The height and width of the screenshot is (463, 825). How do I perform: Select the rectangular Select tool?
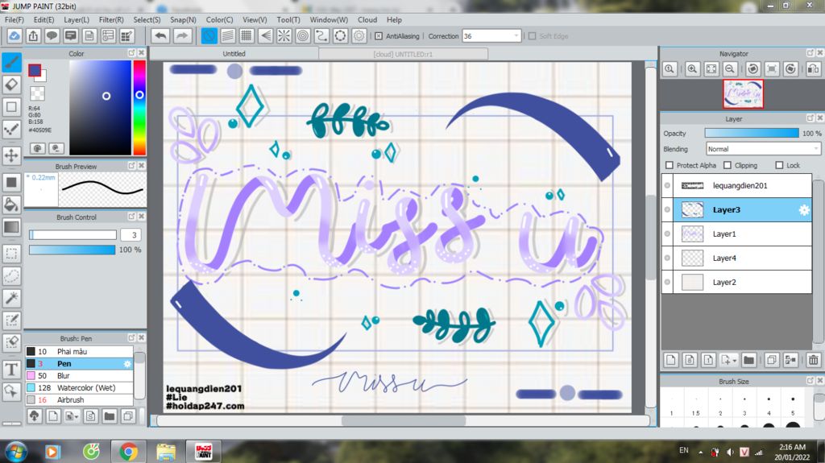coord(11,254)
